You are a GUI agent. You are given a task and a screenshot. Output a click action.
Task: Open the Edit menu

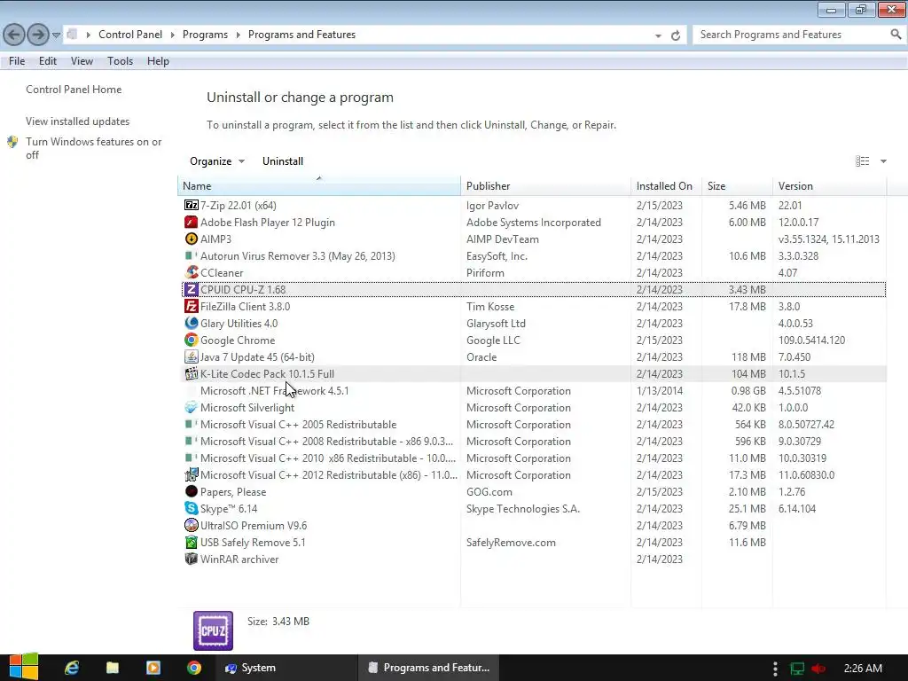48,61
